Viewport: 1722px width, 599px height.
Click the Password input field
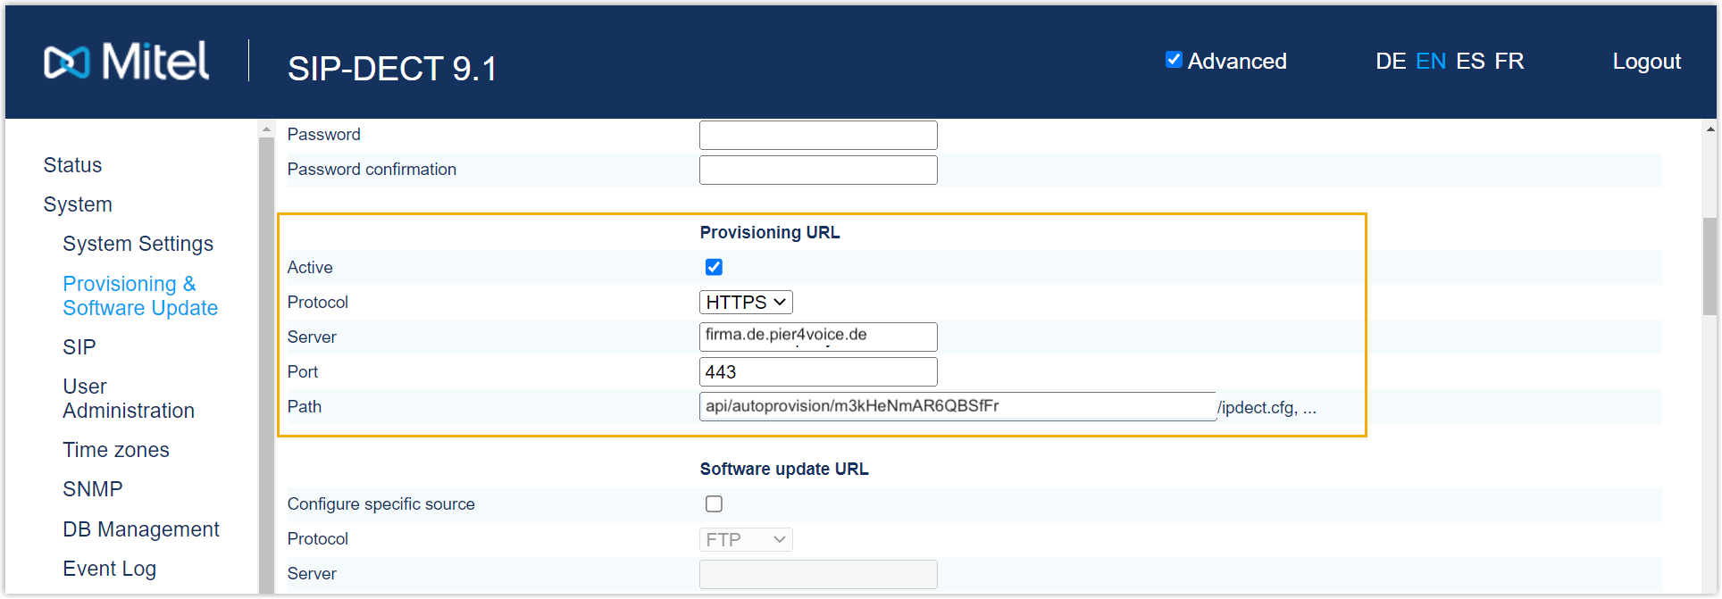click(x=817, y=135)
